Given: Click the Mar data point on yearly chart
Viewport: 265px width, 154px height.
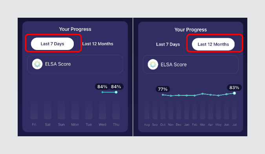Looking at the screenshot, I should (x=203, y=94).
